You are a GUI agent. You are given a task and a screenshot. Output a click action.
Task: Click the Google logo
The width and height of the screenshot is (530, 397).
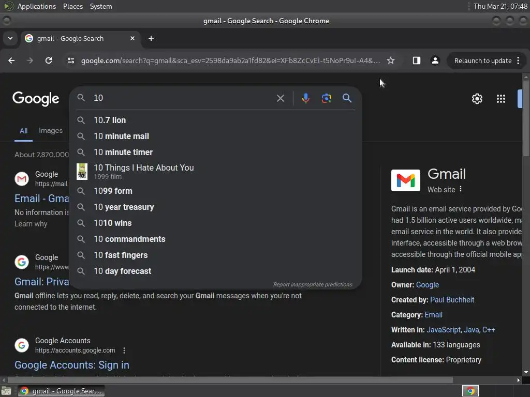(x=36, y=99)
